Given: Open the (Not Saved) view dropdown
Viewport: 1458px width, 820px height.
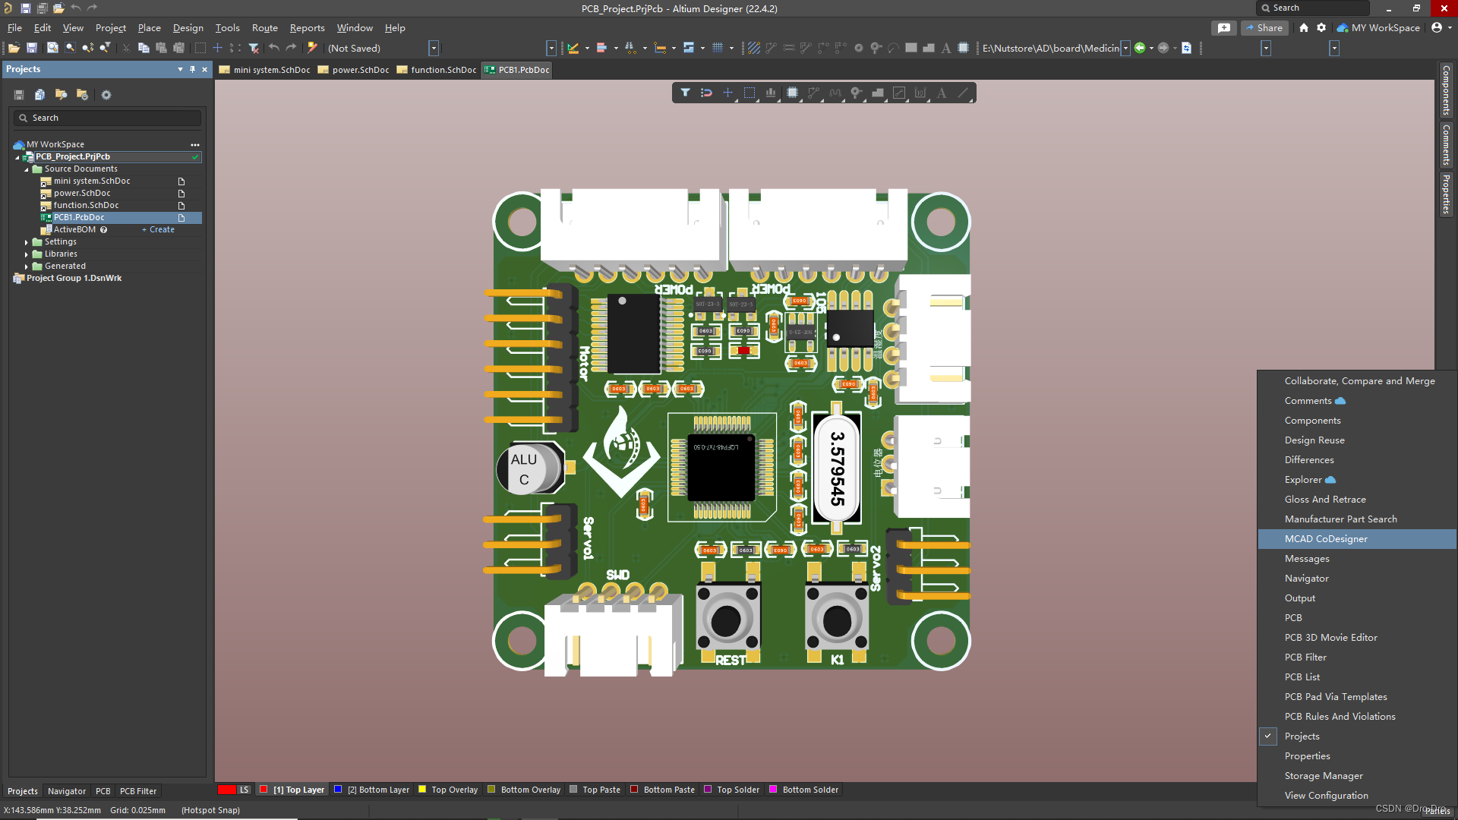Looking at the screenshot, I should (x=434, y=48).
